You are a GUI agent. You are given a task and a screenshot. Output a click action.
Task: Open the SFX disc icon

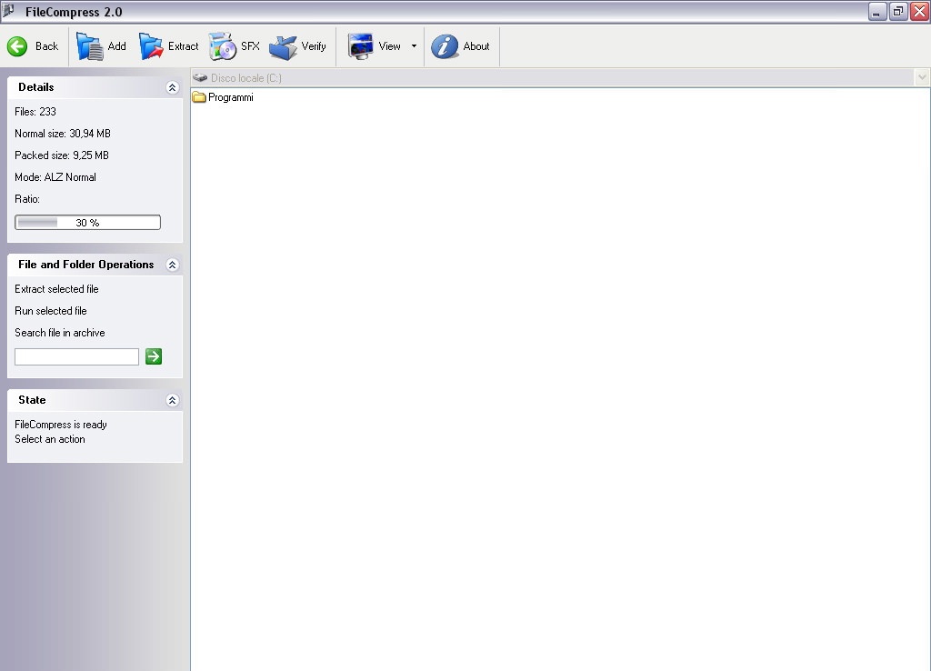click(223, 46)
